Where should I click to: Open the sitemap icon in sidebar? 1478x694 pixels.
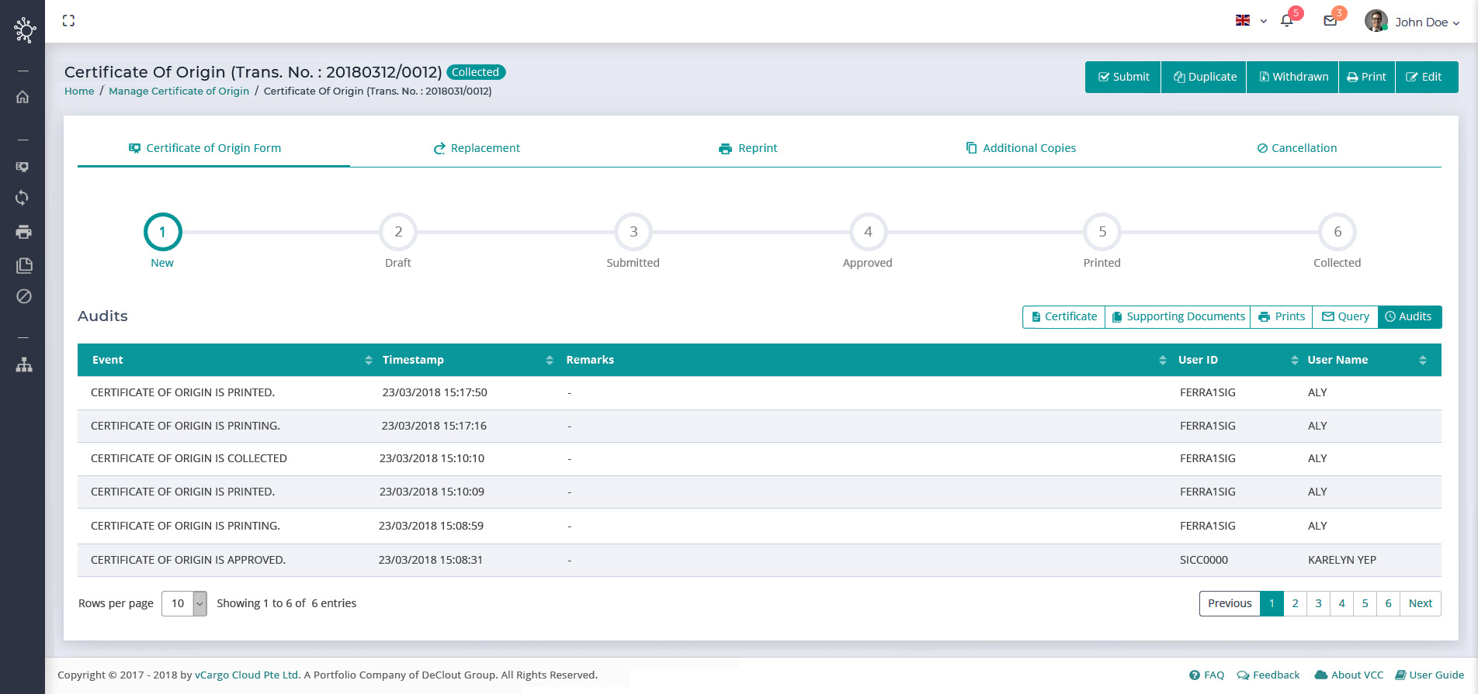(24, 364)
